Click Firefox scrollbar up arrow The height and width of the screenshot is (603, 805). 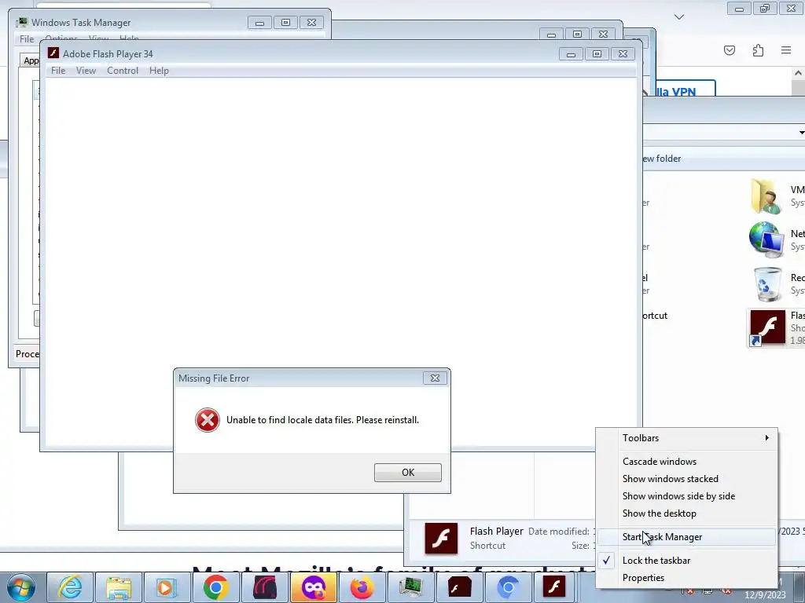[799, 73]
